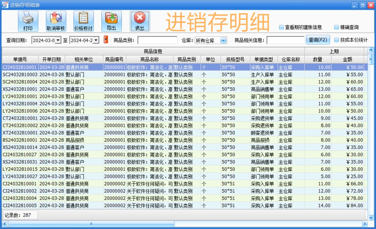Click inside the 商品相关信息 input field

pyautogui.click(x=285, y=40)
